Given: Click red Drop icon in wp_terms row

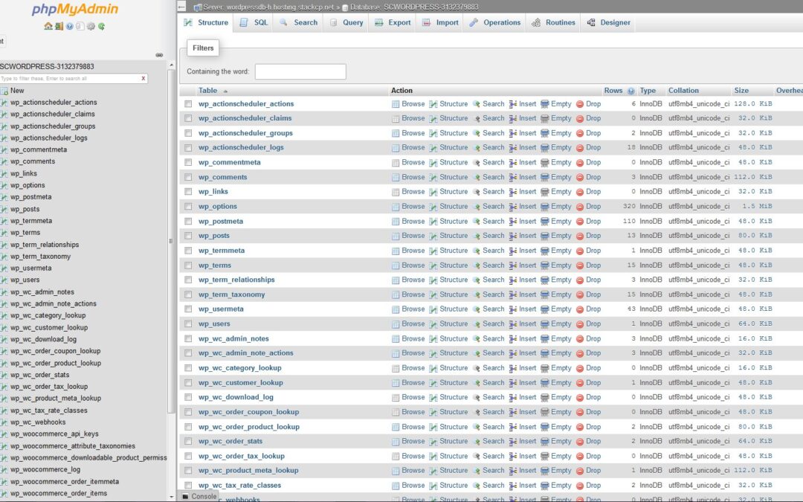Looking at the screenshot, I should (x=580, y=266).
